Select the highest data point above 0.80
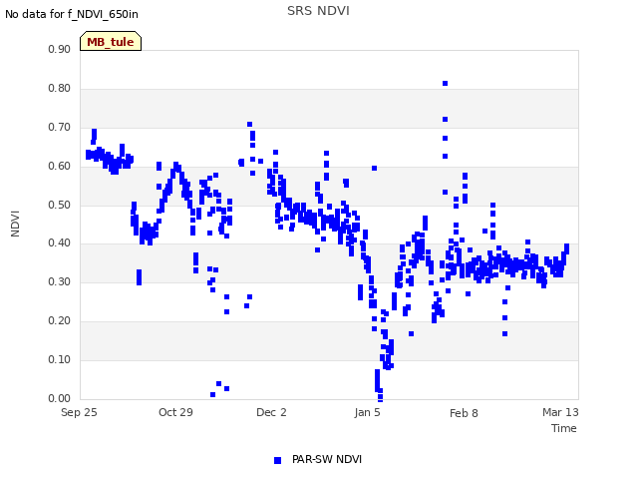Image resolution: width=638 pixels, height=479 pixels. click(x=446, y=84)
